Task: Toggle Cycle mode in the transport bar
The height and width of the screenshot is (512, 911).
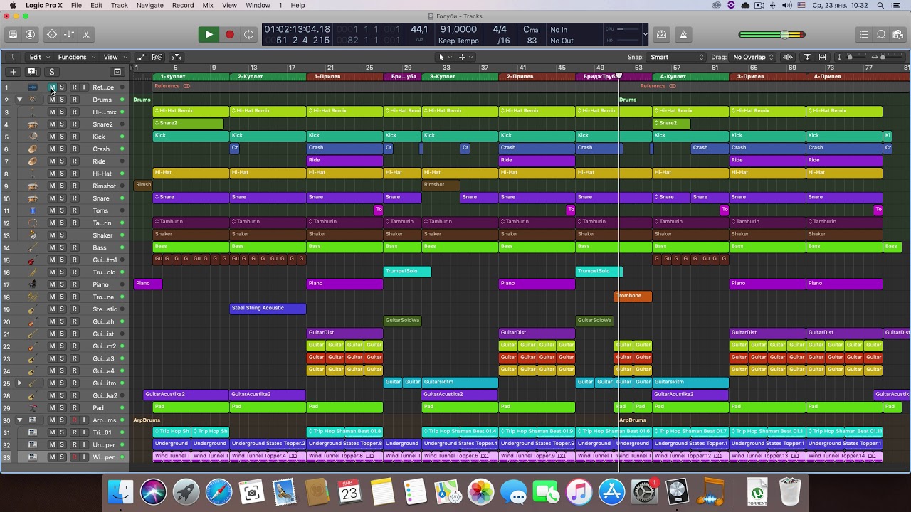Action: 248,34
